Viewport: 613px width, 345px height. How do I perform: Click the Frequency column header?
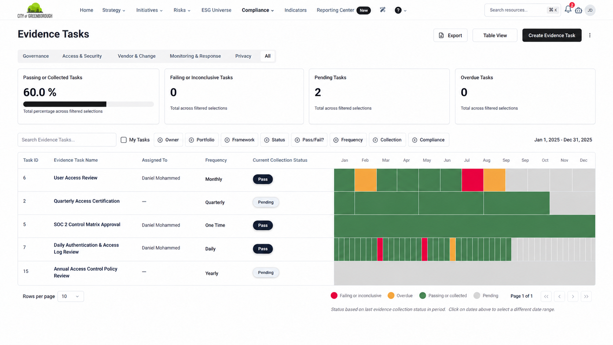(x=216, y=160)
